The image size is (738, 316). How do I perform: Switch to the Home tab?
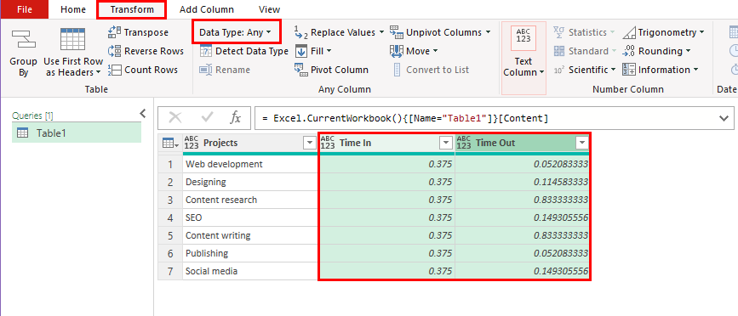[x=73, y=9]
